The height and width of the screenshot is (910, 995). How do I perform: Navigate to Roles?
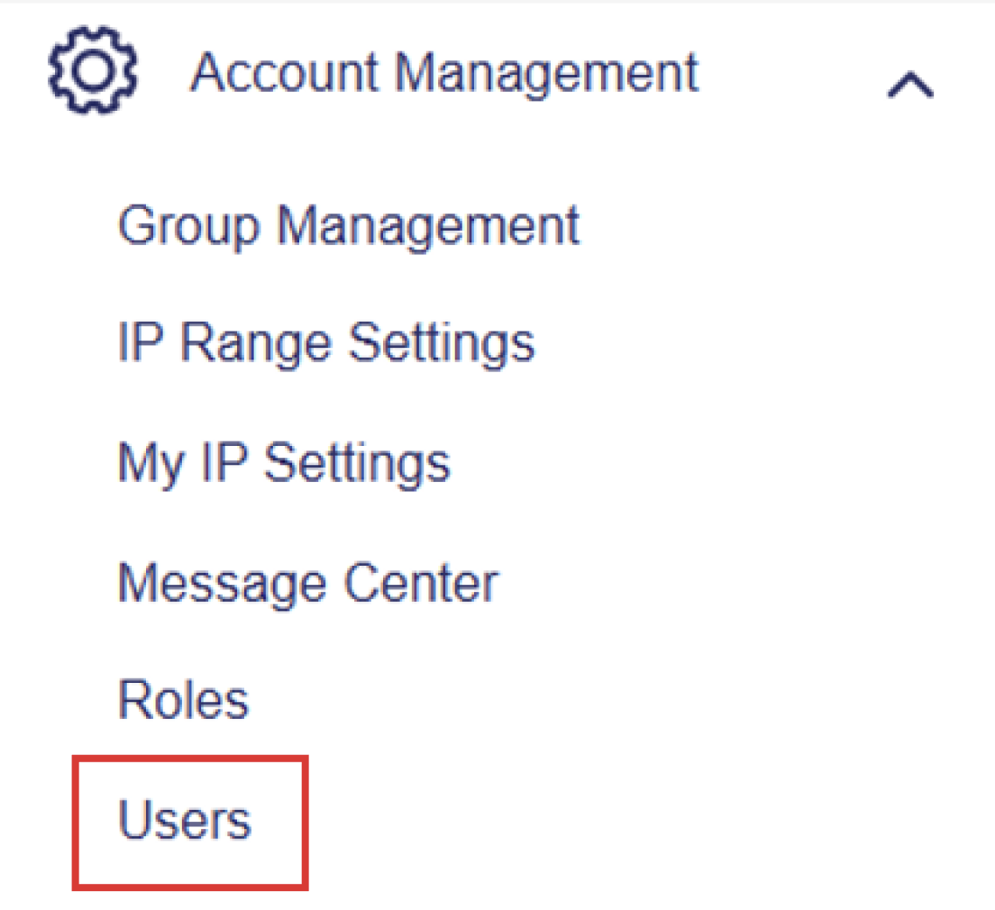[183, 700]
